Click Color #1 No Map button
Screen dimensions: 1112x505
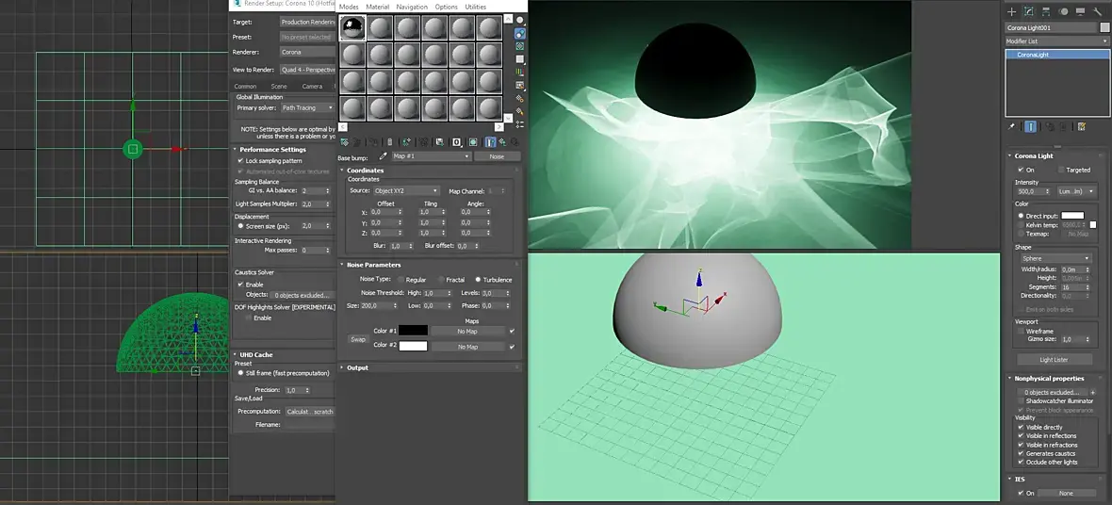[x=467, y=331]
